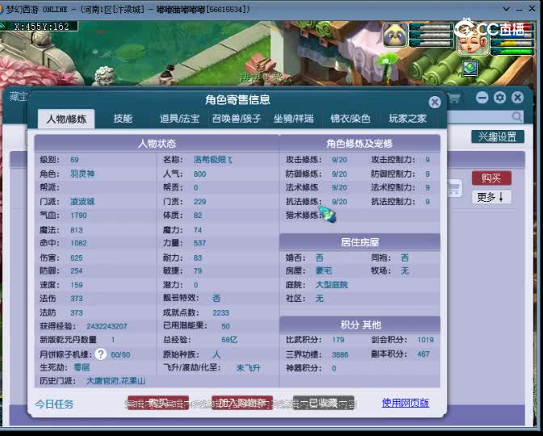
Task: Click the gray cart icon beside the 购买 button
Action: (454, 189)
